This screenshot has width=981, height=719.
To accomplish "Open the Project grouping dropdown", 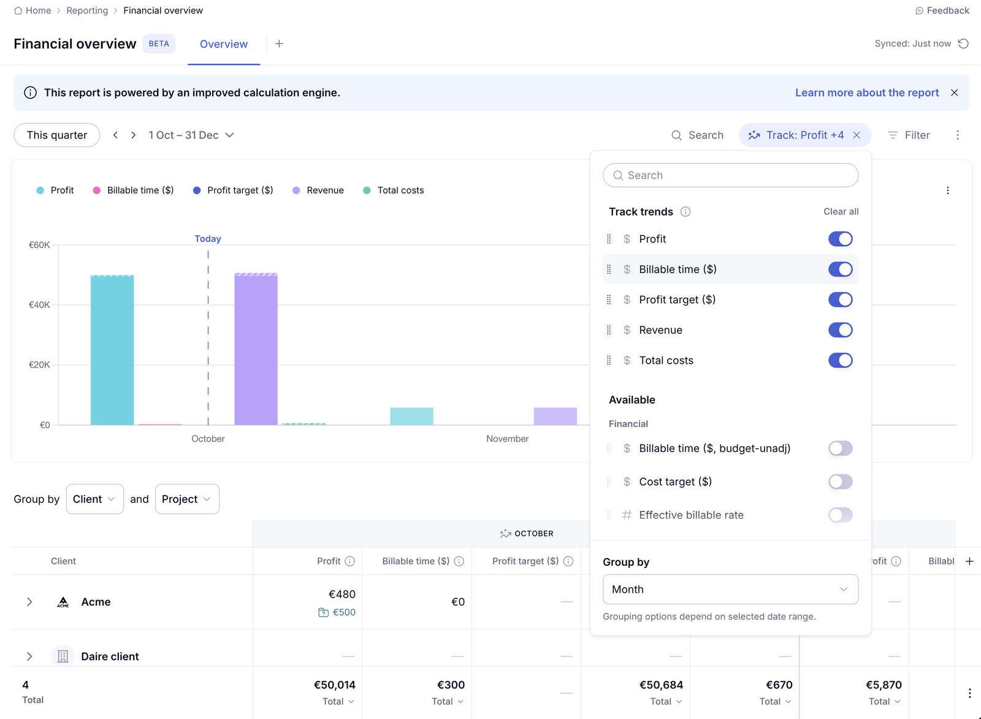I will (187, 499).
